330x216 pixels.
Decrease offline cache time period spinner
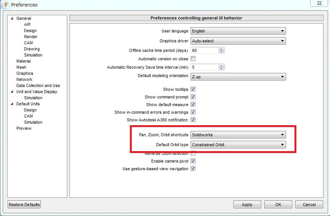[x=222, y=52]
